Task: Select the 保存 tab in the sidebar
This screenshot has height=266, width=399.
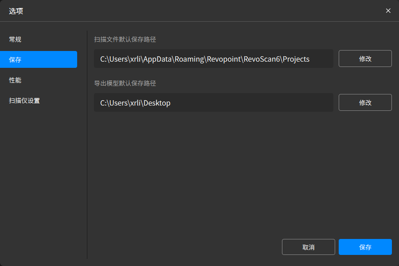Action: tap(39, 59)
